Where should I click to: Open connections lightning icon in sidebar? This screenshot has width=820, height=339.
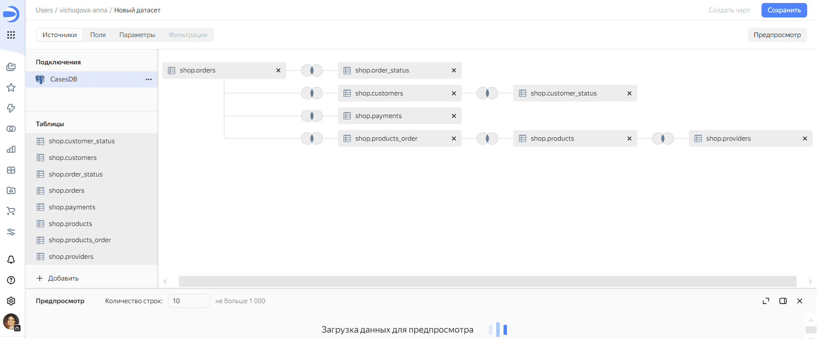click(x=11, y=108)
